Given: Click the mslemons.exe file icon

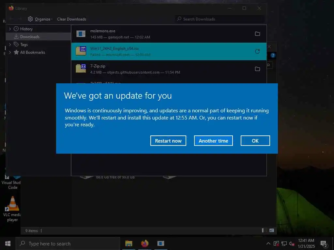Looking at the screenshot, I should click(81, 34).
